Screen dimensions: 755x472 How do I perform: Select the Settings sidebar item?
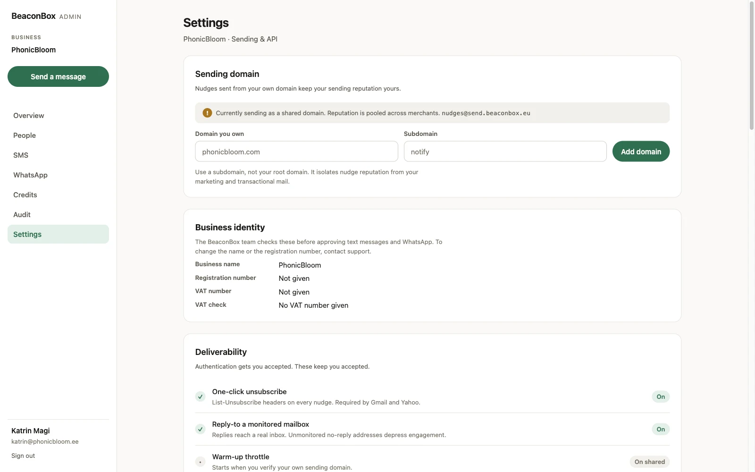tap(58, 234)
